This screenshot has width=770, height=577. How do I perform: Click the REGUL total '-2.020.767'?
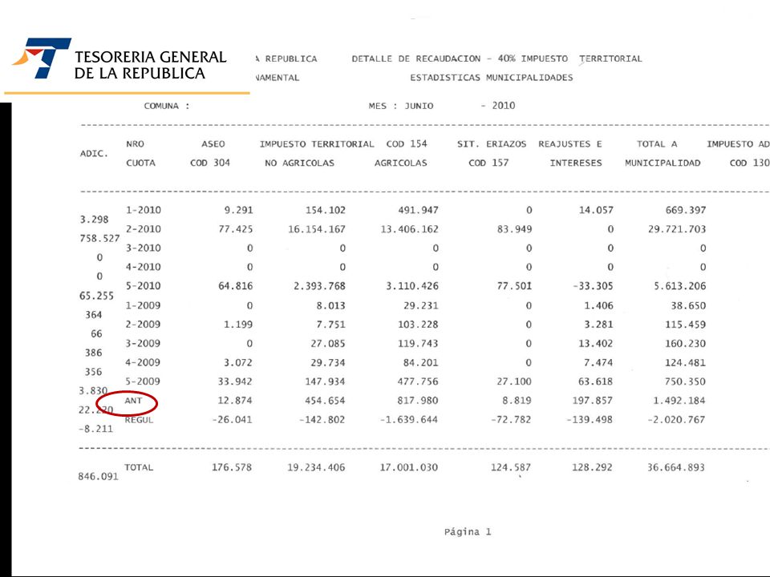(676, 420)
